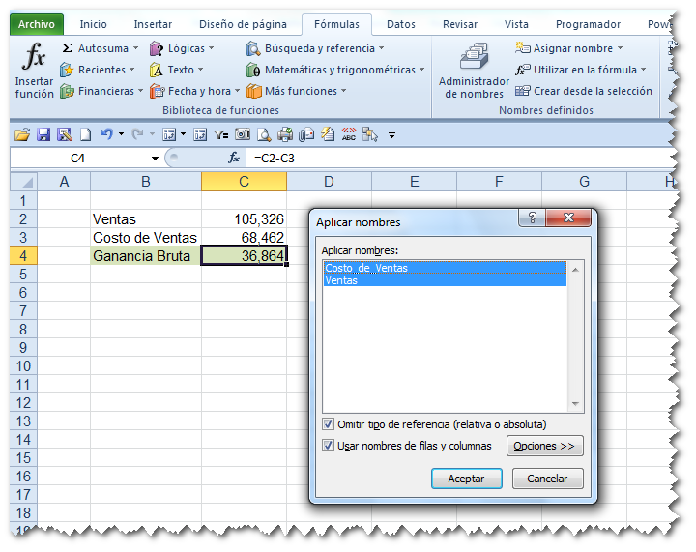Click Aceptar in Aplicar nombres dialog
This screenshot has height=552, width=696.
pos(467,479)
